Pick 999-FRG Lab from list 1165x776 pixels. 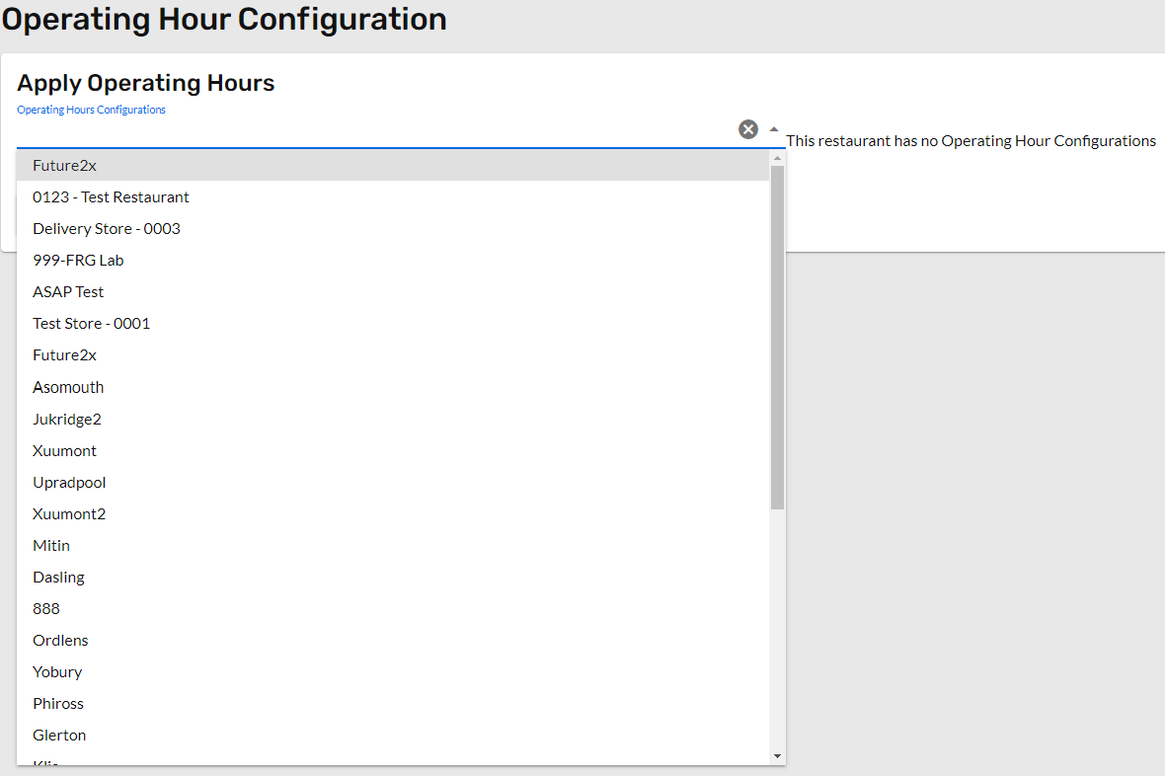point(393,261)
